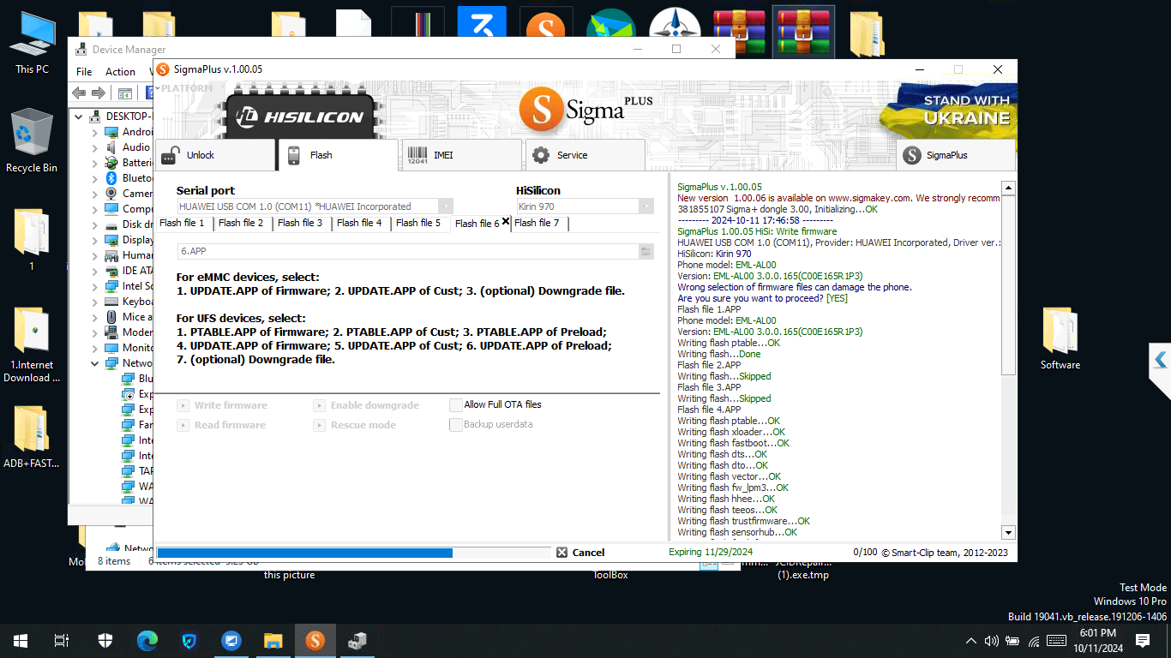Open the Recycle Bin desktop icon
This screenshot has height=658, width=1171.
[x=32, y=141]
